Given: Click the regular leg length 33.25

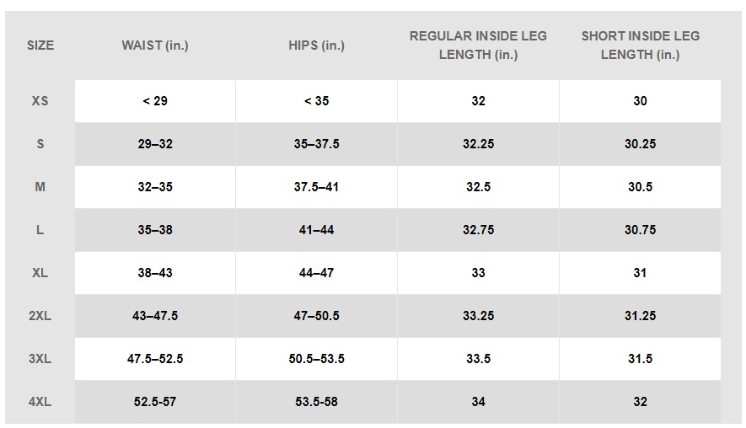Looking at the screenshot, I should click(478, 316).
